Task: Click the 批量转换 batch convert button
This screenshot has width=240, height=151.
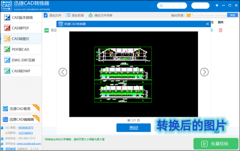Action: coord(216,144)
